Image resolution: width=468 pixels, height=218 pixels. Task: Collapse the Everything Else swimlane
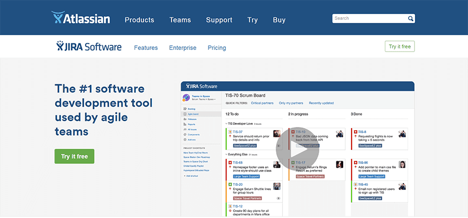pos(227,154)
